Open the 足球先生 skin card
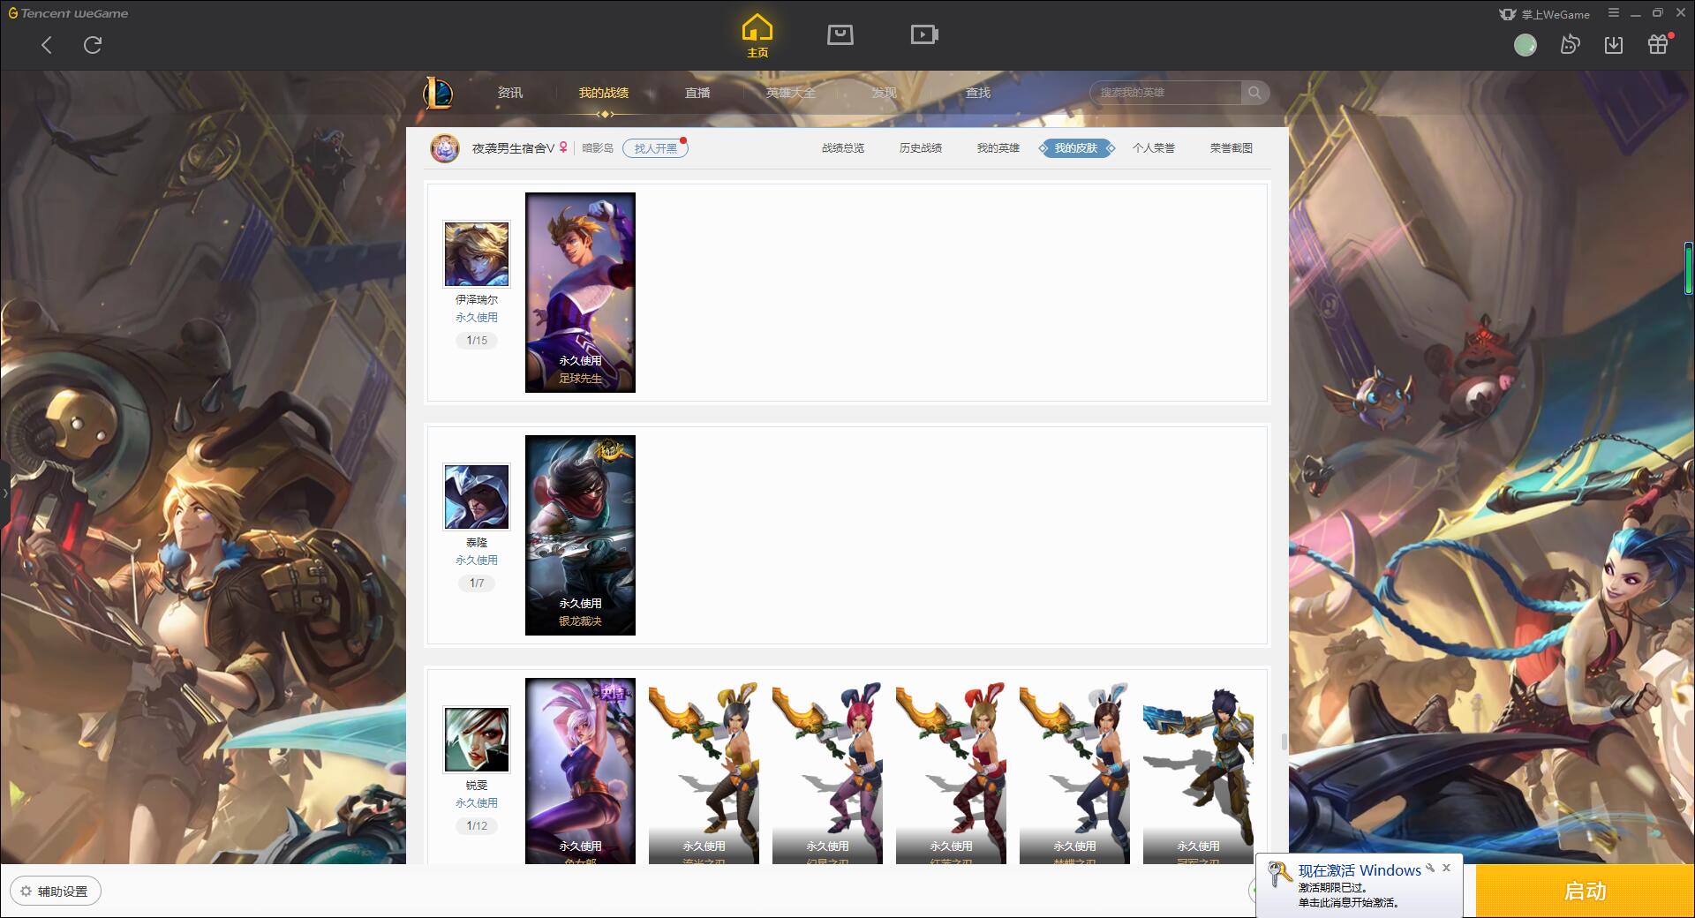The height and width of the screenshot is (918, 1695). click(580, 292)
